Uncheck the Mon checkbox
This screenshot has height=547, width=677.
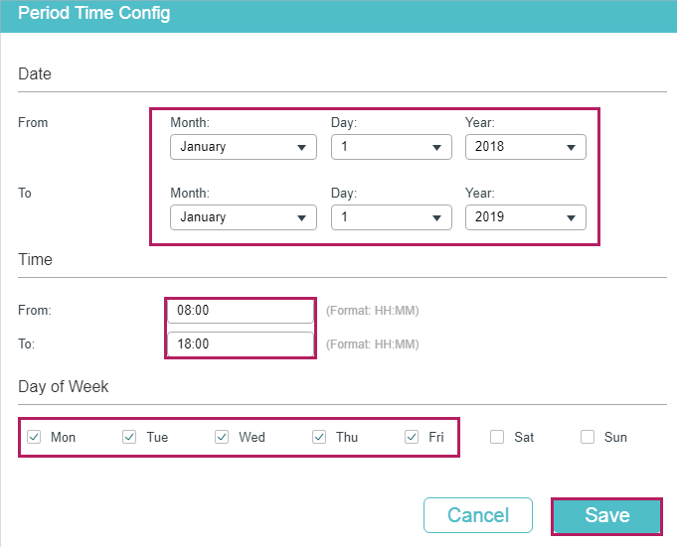(35, 437)
